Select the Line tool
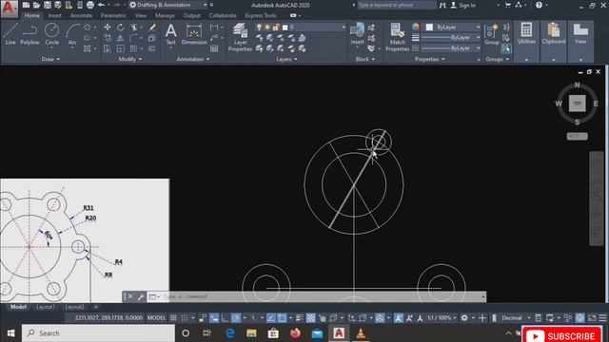The height and width of the screenshot is (342, 609). coord(10,34)
